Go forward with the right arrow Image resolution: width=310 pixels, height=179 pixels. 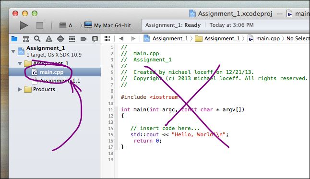point(133,38)
